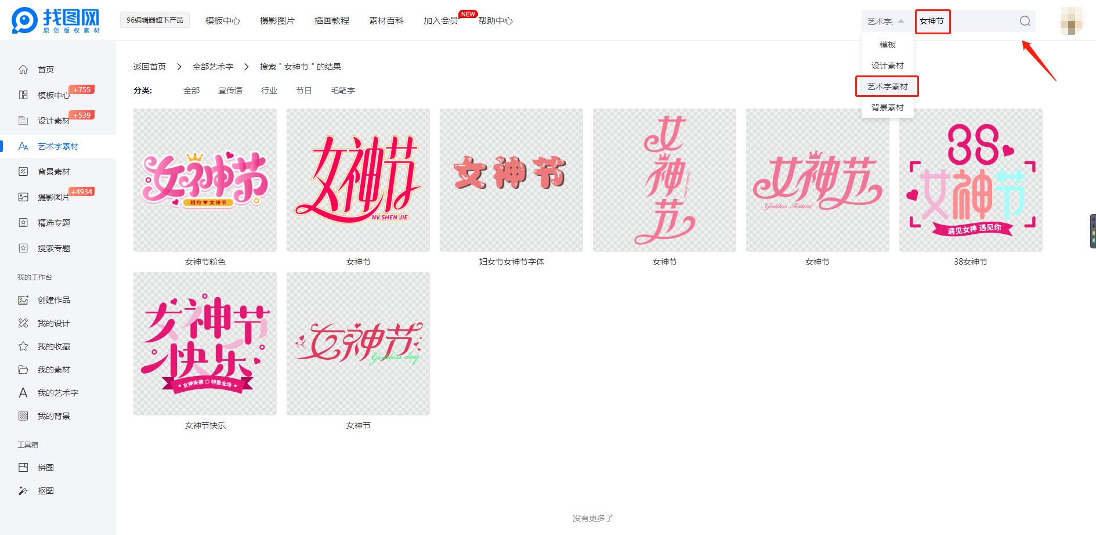
Task: Click the 我的设计 icon
Action: coord(23,323)
